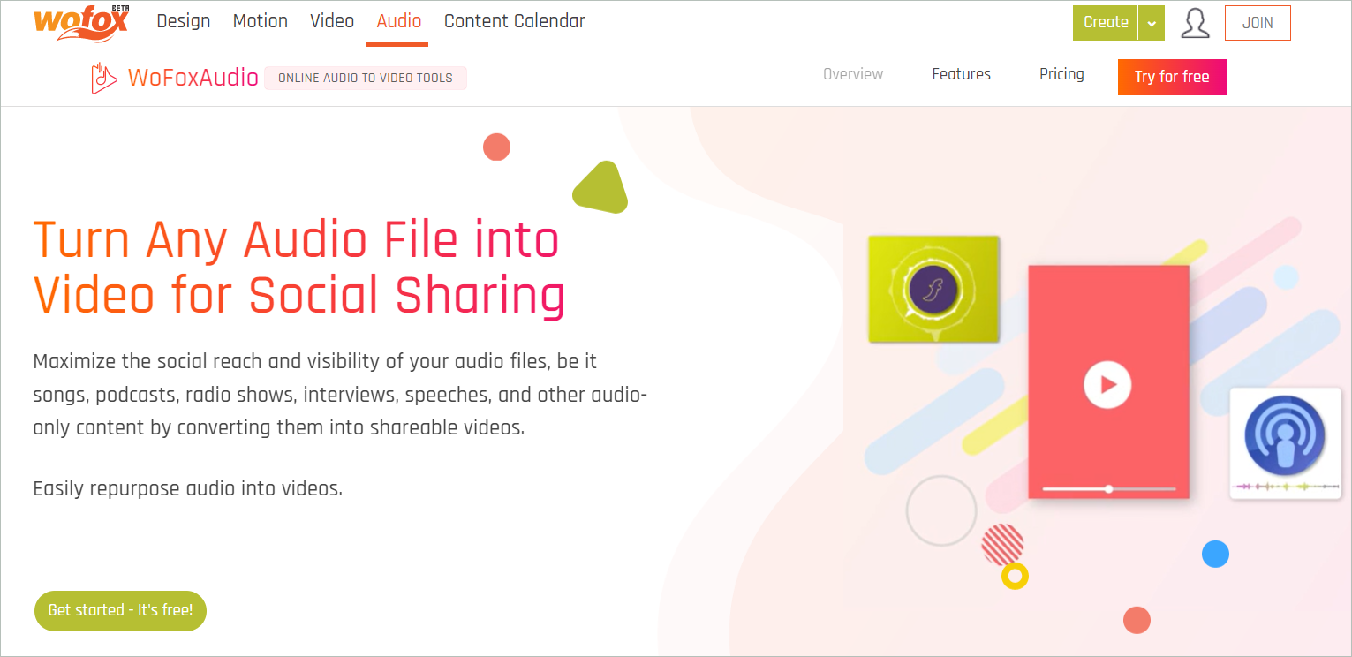
Task: Expand the Create dropdown arrow
Action: [1152, 23]
